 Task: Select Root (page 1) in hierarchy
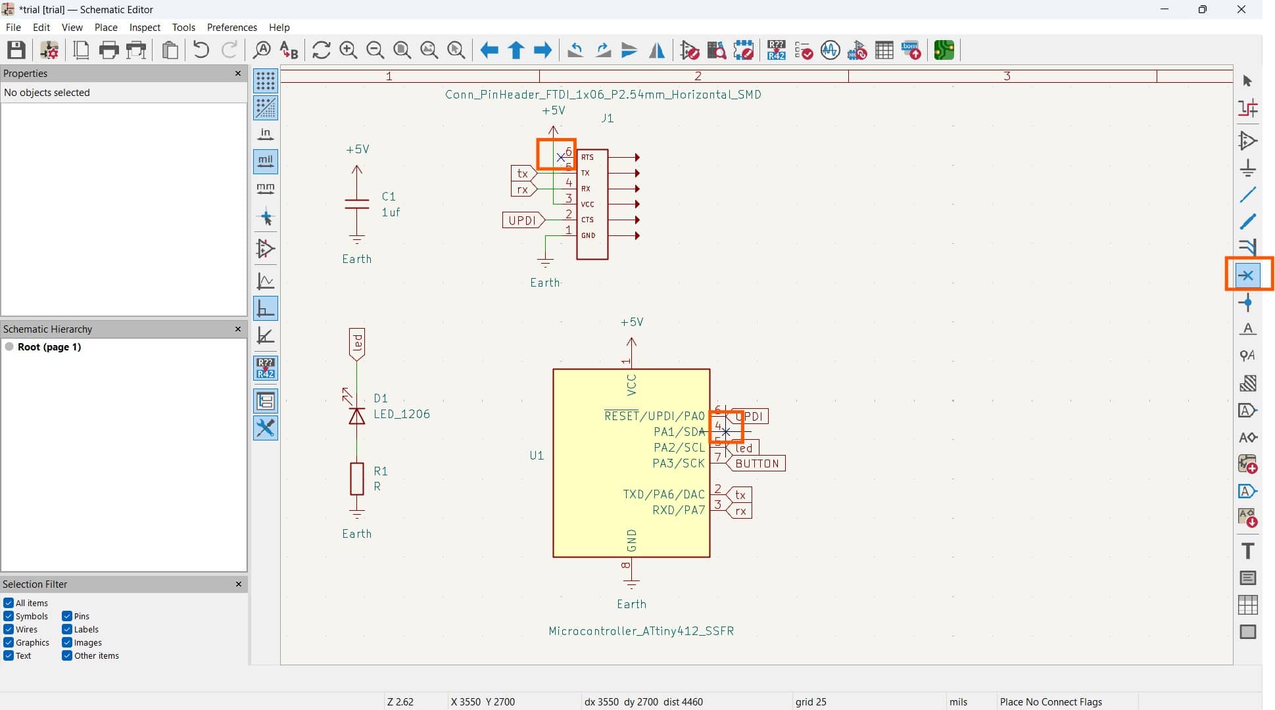(49, 346)
